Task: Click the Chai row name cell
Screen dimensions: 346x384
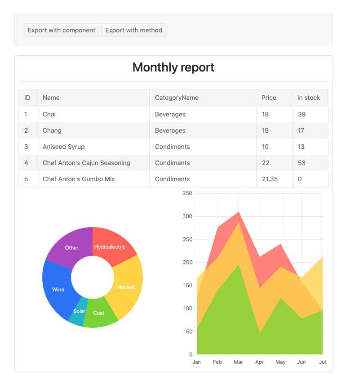Action: click(49, 114)
